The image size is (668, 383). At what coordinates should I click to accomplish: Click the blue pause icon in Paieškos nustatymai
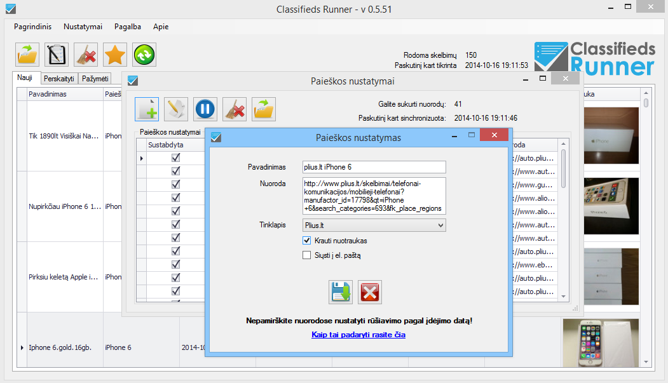[205, 109]
